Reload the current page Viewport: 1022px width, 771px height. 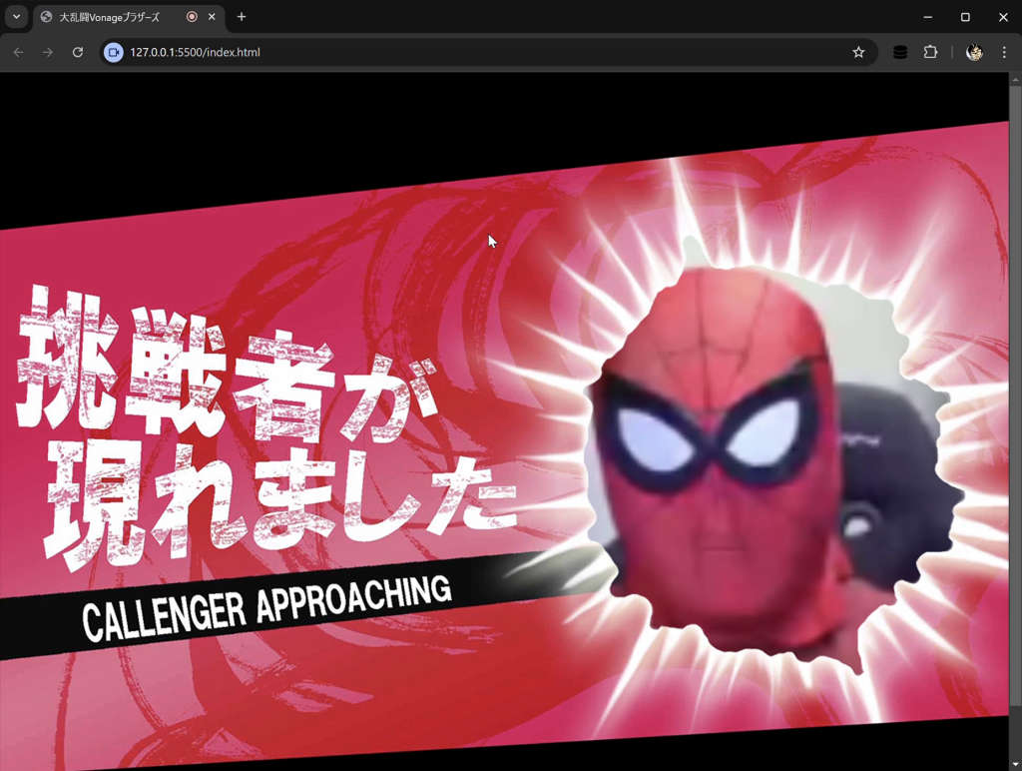pyautogui.click(x=78, y=52)
